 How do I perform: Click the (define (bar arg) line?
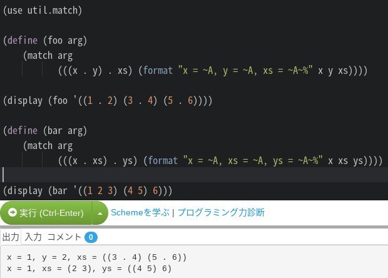pyautogui.click(x=45, y=130)
